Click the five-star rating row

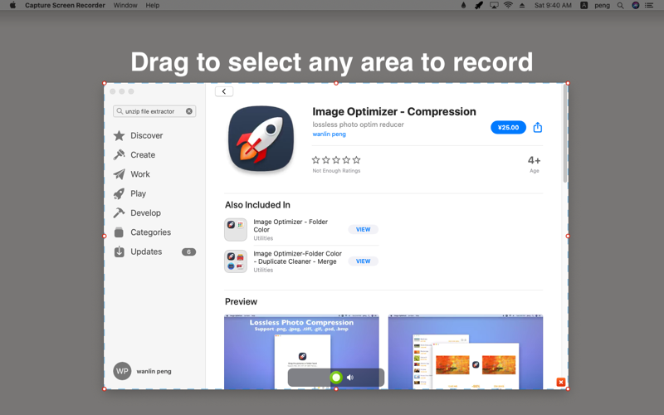point(336,160)
